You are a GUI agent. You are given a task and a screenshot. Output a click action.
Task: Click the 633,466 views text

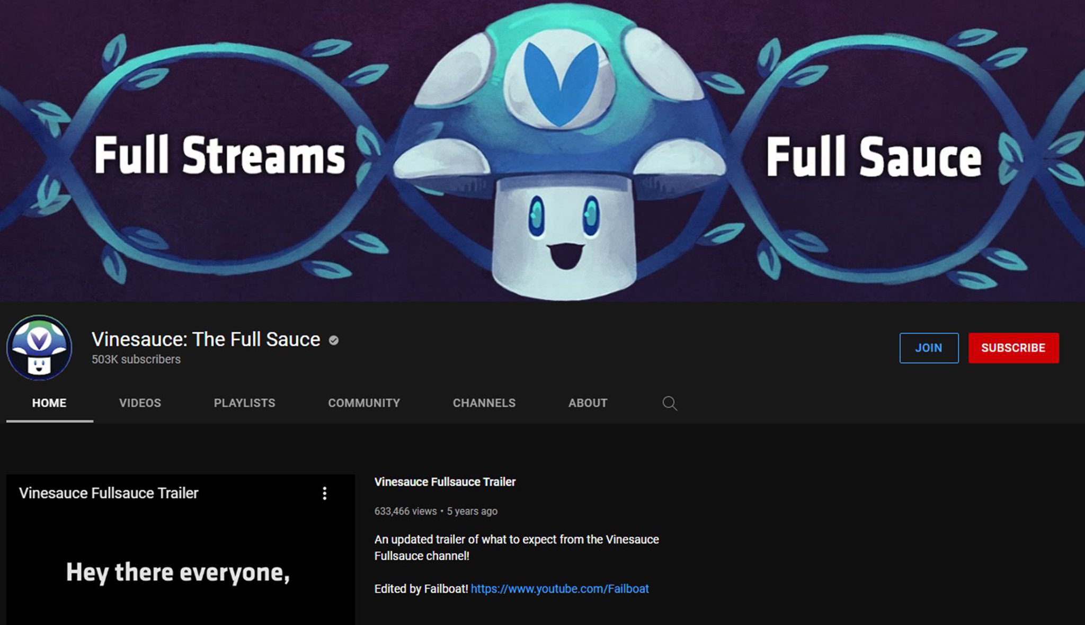click(x=405, y=511)
